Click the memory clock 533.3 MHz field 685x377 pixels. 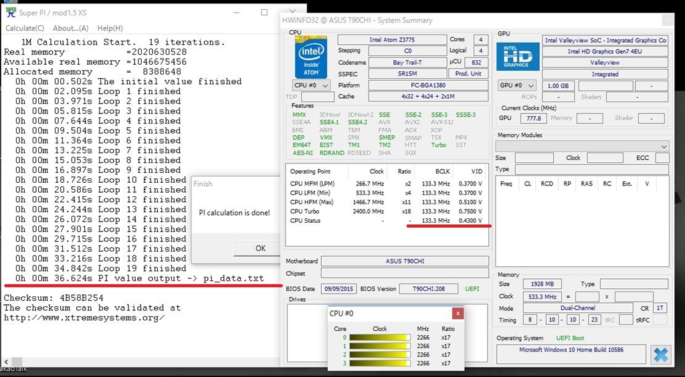coord(542,296)
